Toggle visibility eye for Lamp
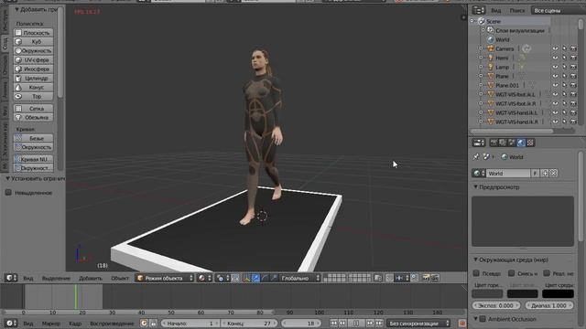586x329 pixels. coord(555,67)
